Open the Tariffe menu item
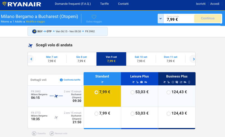Screen dimensions: 225x137 pos(104,4)
